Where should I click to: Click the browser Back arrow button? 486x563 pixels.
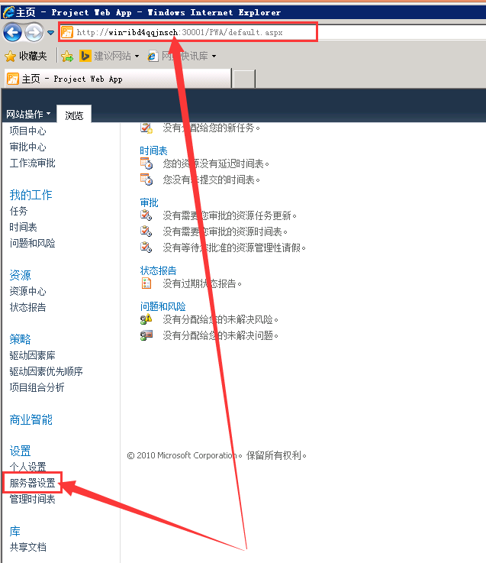pyautogui.click(x=12, y=33)
